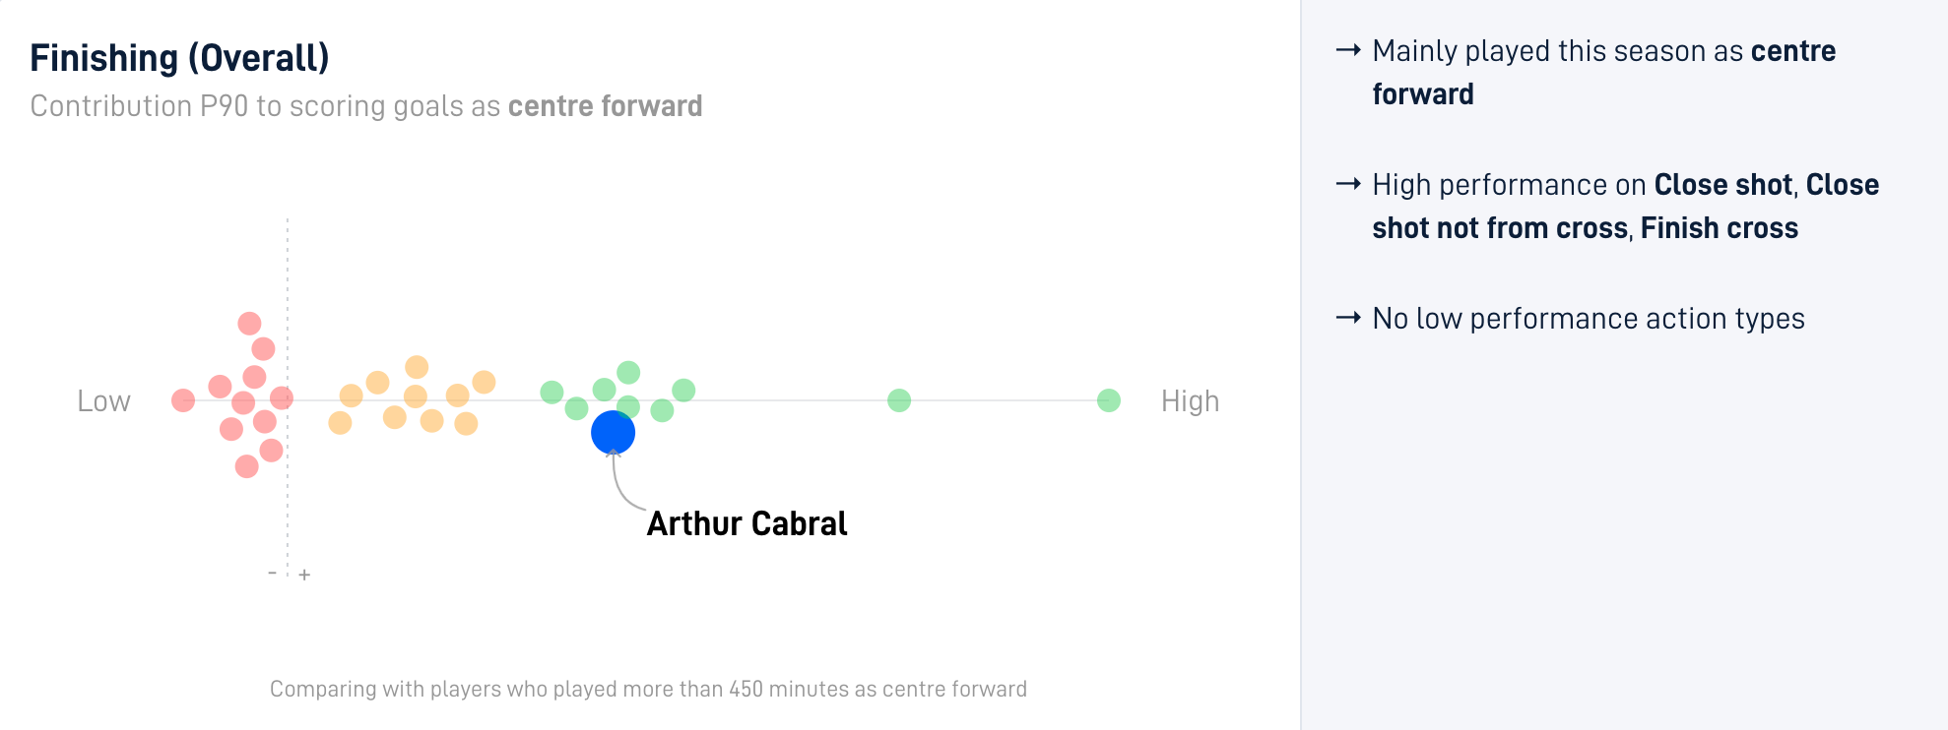Click the arrow beside 'Mainly played this season'
Viewport: 1948px width, 730px height.
[1348, 50]
